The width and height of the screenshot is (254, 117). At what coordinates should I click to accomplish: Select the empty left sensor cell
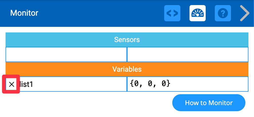(66, 54)
